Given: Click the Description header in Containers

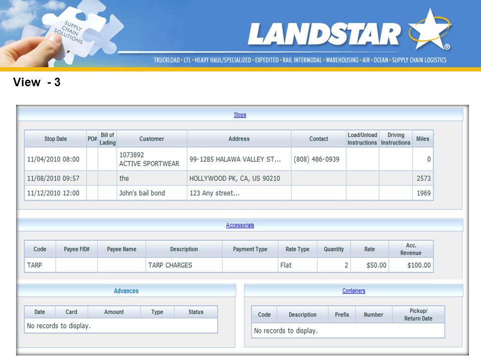Looking at the screenshot, I should [x=303, y=315].
